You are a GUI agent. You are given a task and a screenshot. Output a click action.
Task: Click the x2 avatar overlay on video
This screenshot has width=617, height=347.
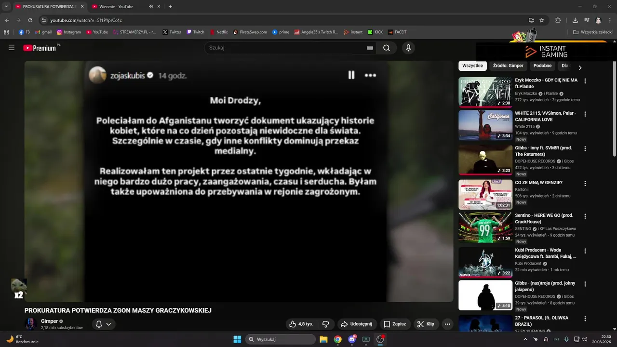(x=19, y=289)
